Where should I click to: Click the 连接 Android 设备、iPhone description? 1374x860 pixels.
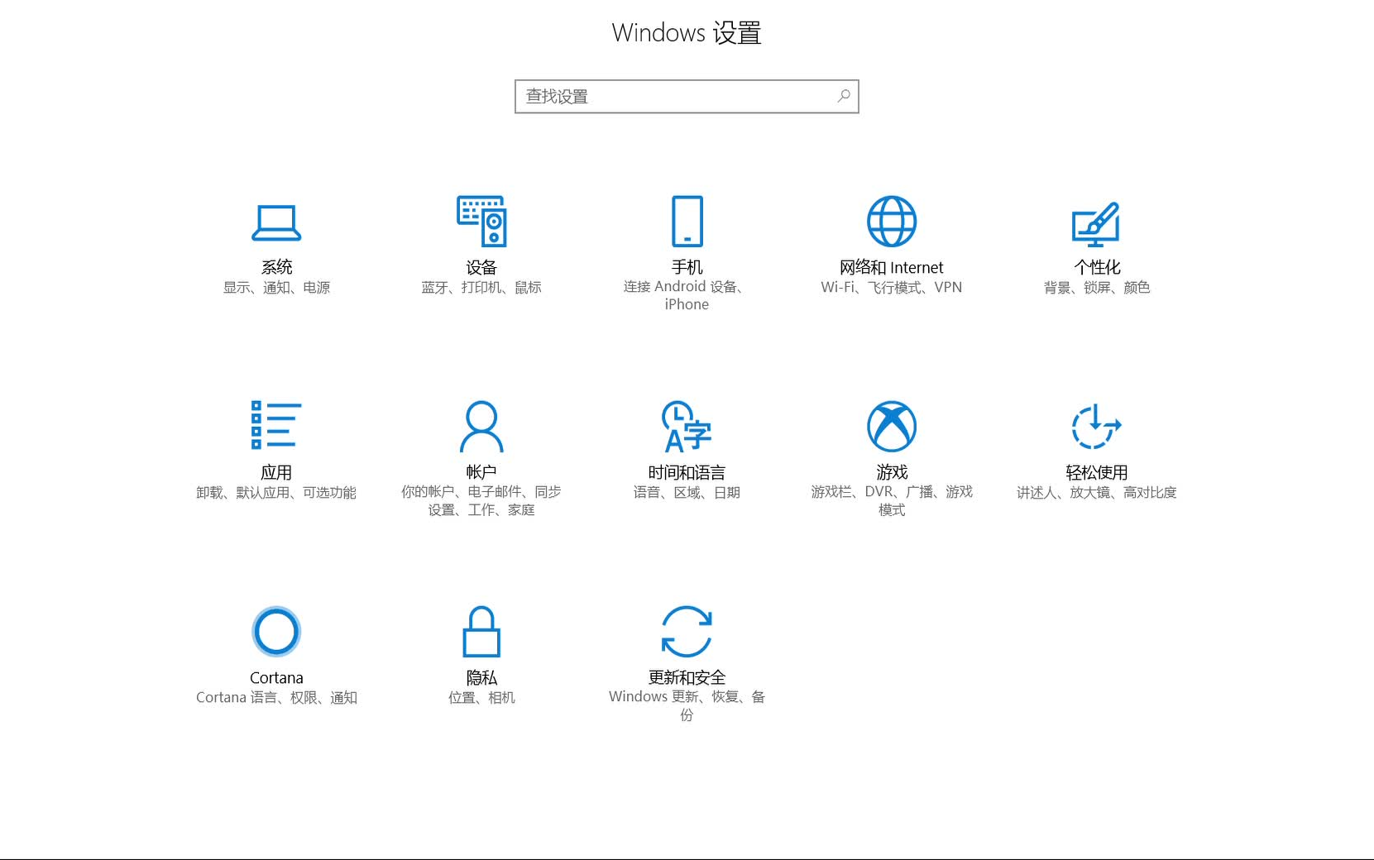[687, 295]
